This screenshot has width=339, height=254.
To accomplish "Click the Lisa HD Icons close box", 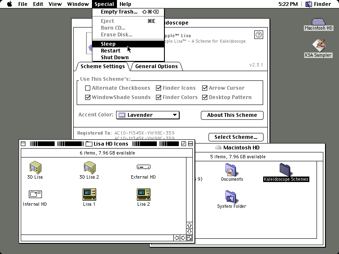I will click(23, 144).
